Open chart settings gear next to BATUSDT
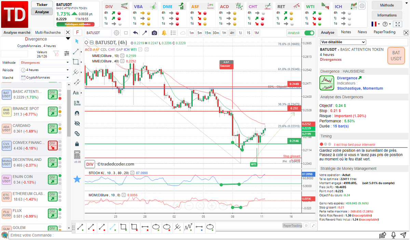Image resolution: width=410 pixels, height=240 pixels. (x=117, y=33)
